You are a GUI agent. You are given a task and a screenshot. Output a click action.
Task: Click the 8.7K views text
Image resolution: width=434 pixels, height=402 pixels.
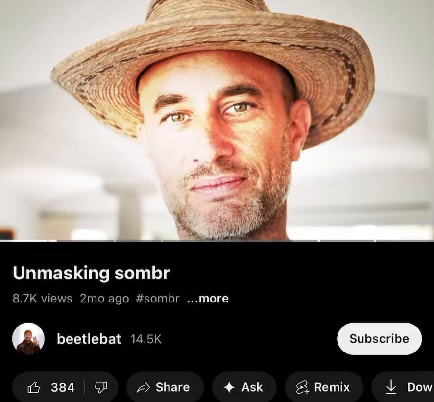[x=42, y=299]
